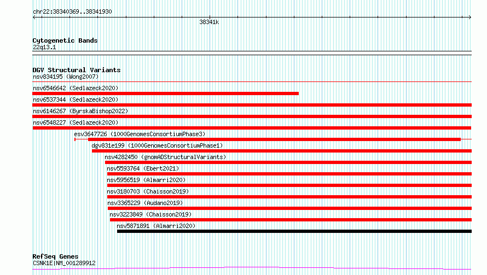Select CSNK1E|NM_001289912 gene label
The width and height of the screenshot is (487, 275).
click(64, 263)
